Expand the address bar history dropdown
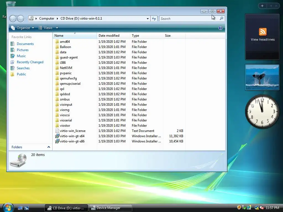The image size is (283, 212). tap(148, 18)
